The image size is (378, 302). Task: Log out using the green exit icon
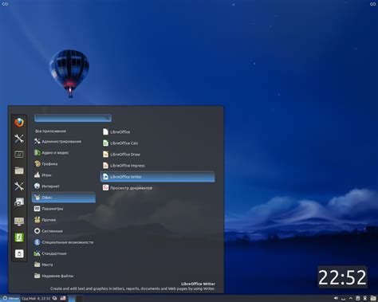coord(19,237)
